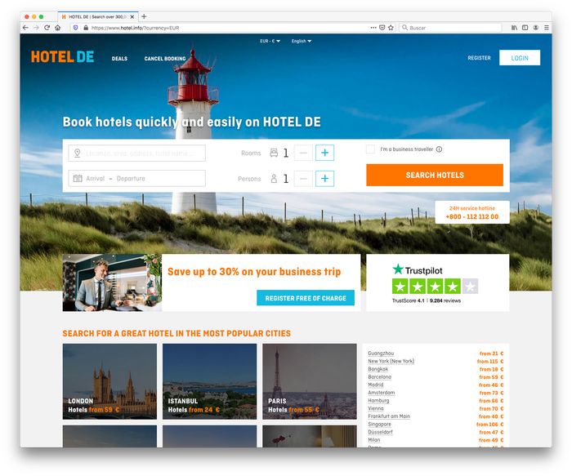Open the Paris hotels thumbnail
The height and width of the screenshot is (476, 572).
click(310, 381)
